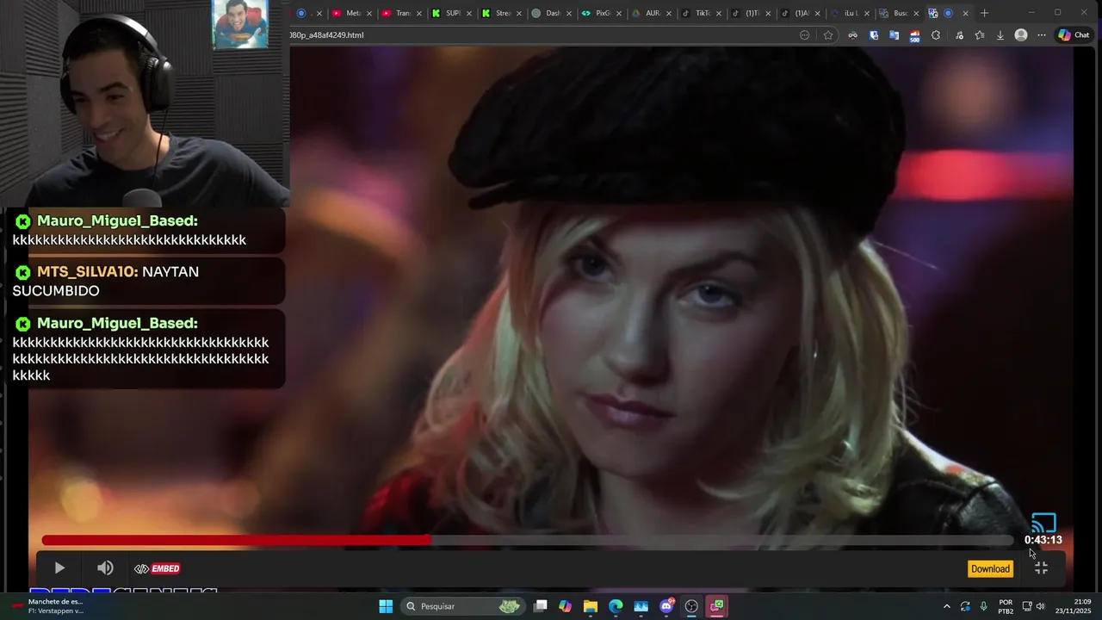Open a new browser tab
Screen dimensions: 1102x620
click(x=984, y=13)
